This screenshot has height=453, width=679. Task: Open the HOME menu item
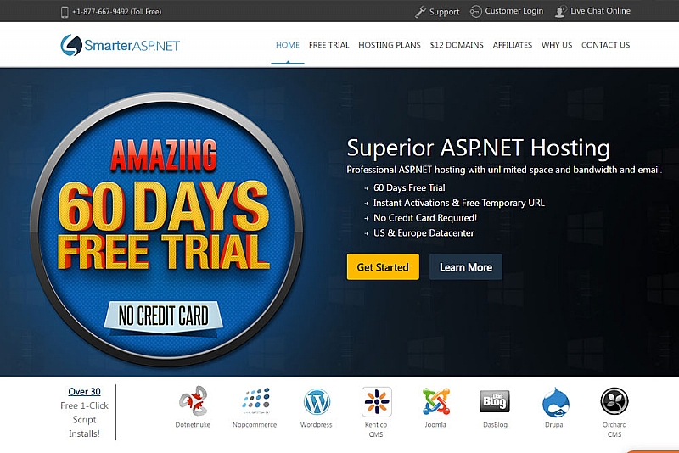tap(288, 45)
